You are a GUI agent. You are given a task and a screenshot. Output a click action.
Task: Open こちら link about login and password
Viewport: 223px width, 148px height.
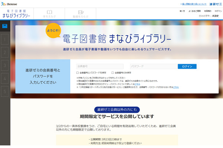click(x=137, y=84)
